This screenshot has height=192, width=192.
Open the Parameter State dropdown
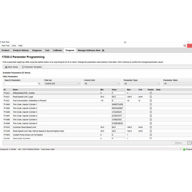[178, 84]
